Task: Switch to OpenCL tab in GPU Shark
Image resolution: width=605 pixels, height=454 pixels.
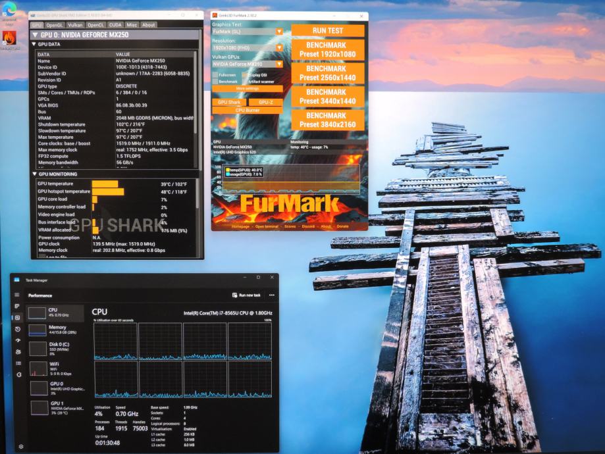Action: click(95, 25)
